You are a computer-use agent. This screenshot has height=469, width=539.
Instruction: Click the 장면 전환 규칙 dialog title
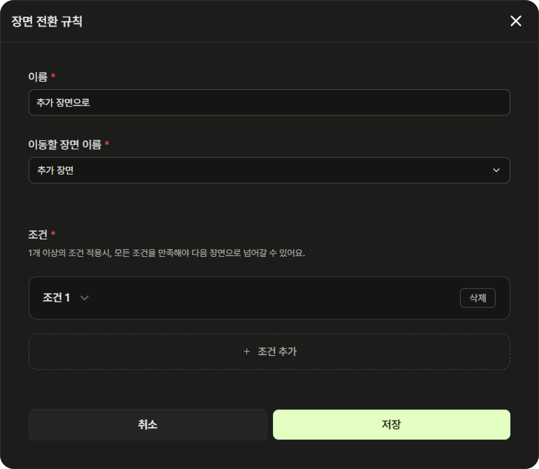(x=47, y=21)
